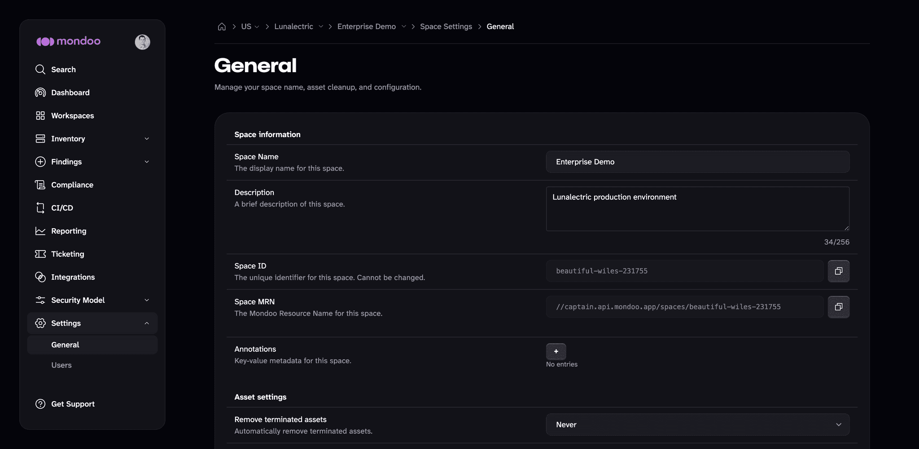
Task: Click the "Asset settings" heading
Action: click(260, 397)
